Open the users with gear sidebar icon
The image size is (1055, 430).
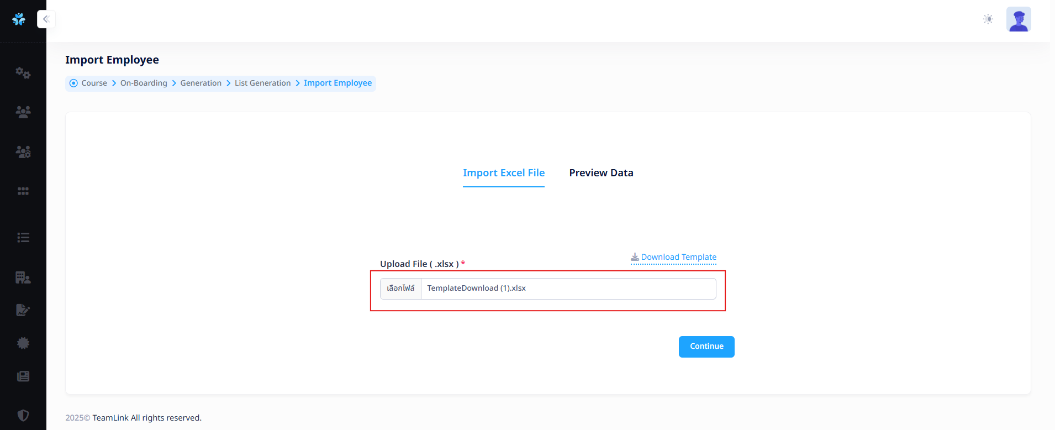click(x=23, y=151)
